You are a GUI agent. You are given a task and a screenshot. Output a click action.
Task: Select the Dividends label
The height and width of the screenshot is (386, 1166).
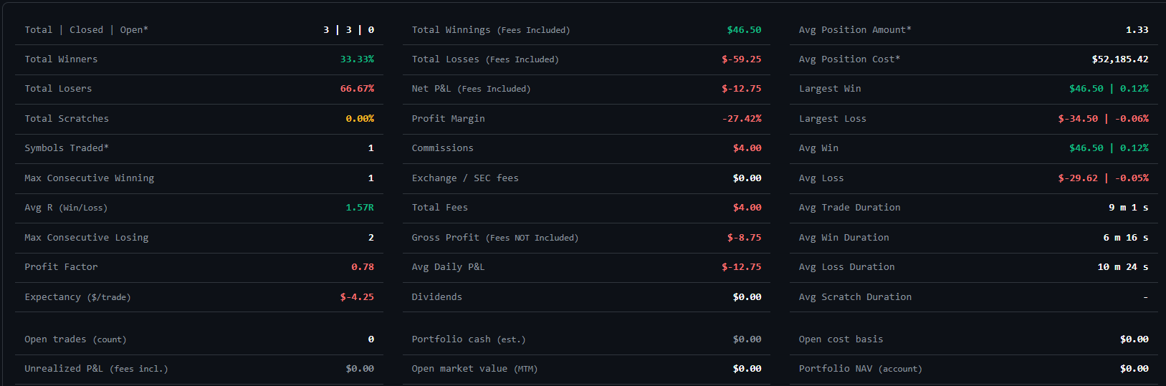tap(436, 297)
